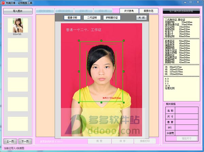Click the 逆时针旋转 rotate button
204x152 pixels.
tap(45, 11)
